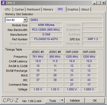Click the 800 MHz JEDEC #6 frequency cell

pos(55,57)
